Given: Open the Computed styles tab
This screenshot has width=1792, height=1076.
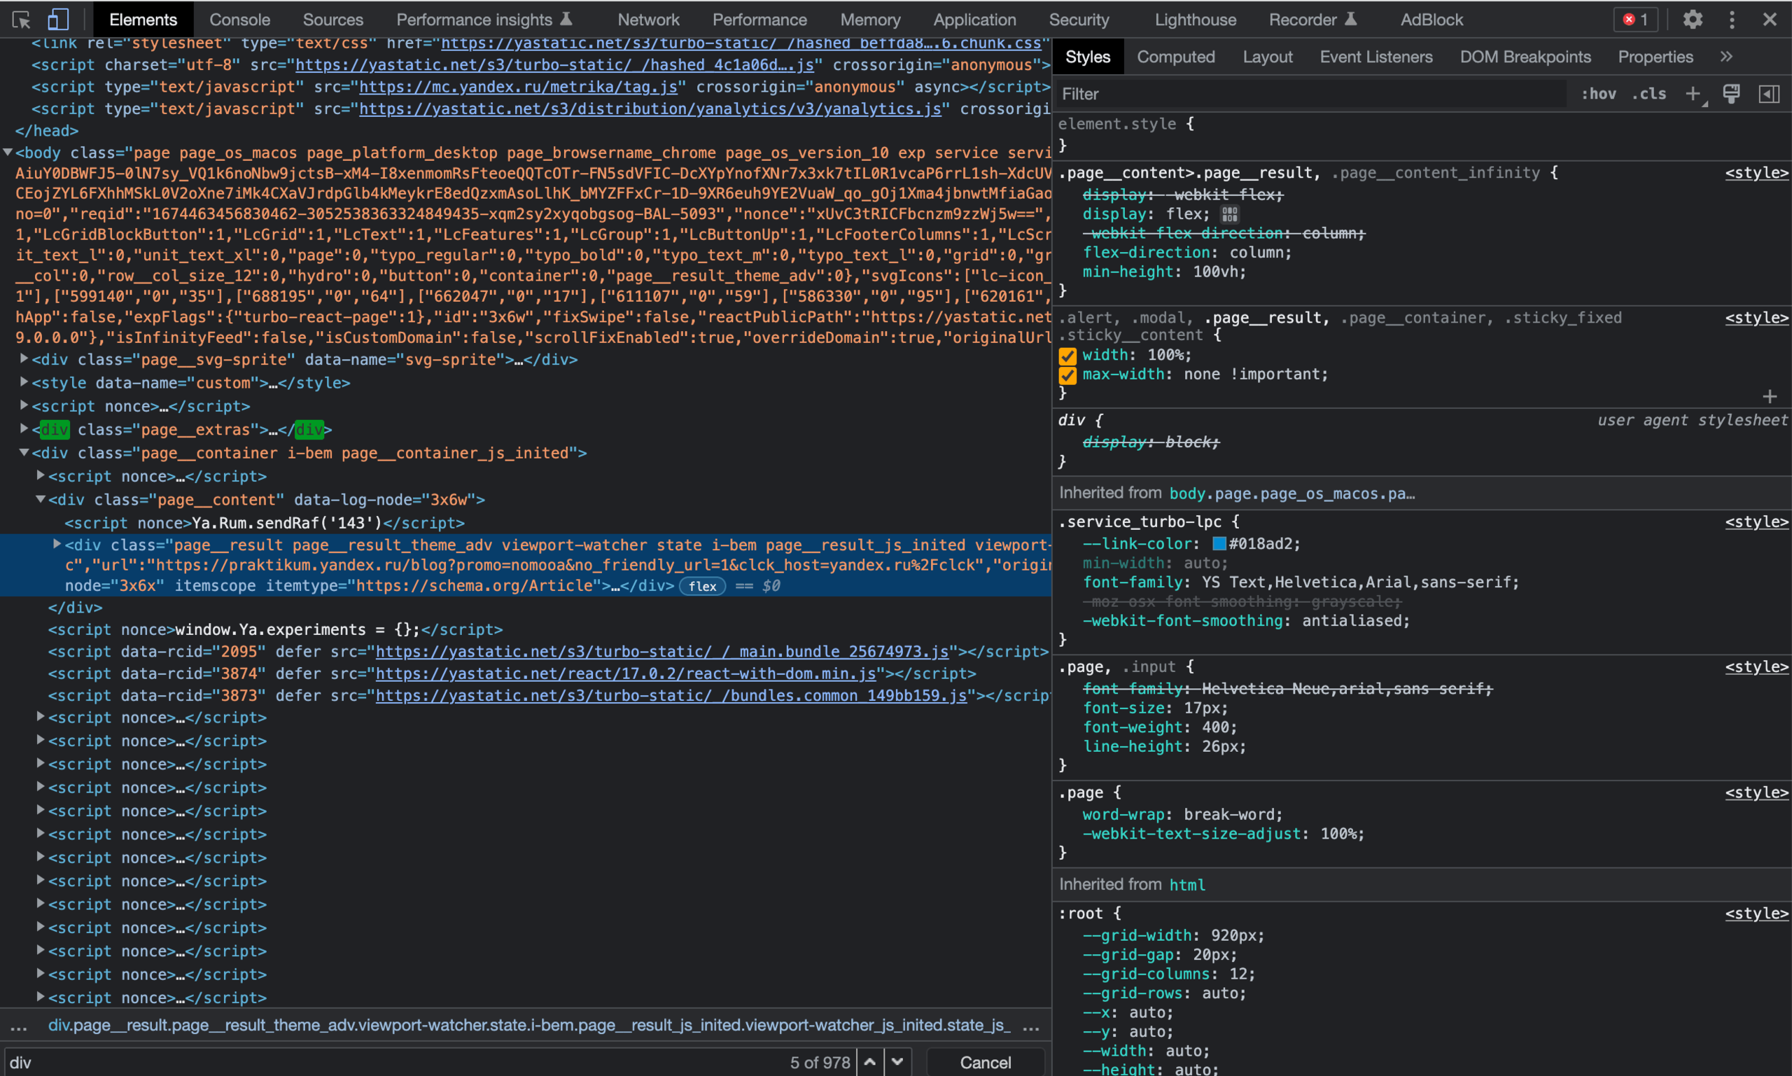Looking at the screenshot, I should [1175, 57].
